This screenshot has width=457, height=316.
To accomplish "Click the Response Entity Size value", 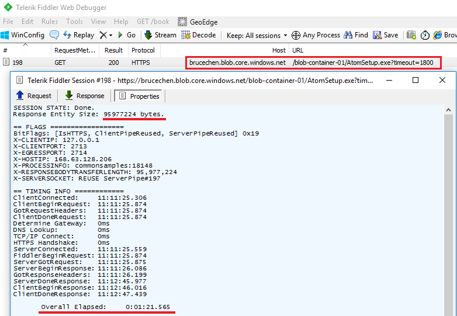I will click(x=134, y=114).
